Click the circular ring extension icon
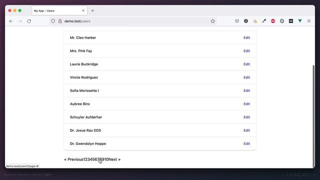This screenshot has width=320, height=180. click(282, 21)
